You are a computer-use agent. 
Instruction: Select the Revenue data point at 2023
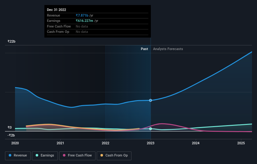pos(151,100)
